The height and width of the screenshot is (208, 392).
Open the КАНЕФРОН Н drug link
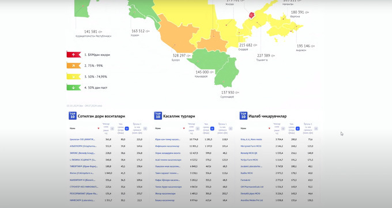click(82, 180)
